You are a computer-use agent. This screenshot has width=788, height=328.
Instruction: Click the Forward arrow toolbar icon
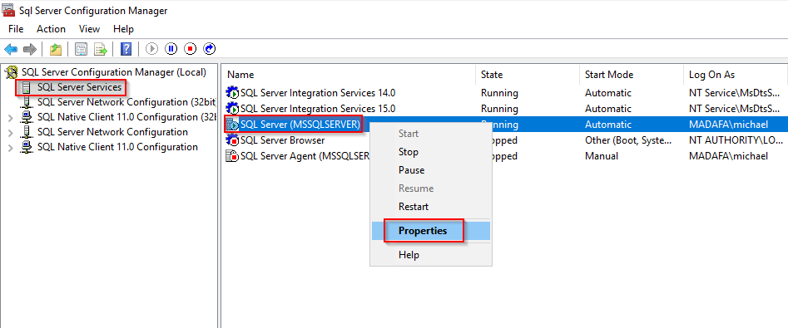(x=30, y=49)
